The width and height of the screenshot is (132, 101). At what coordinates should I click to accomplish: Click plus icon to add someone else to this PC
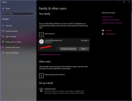click(41, 76)
